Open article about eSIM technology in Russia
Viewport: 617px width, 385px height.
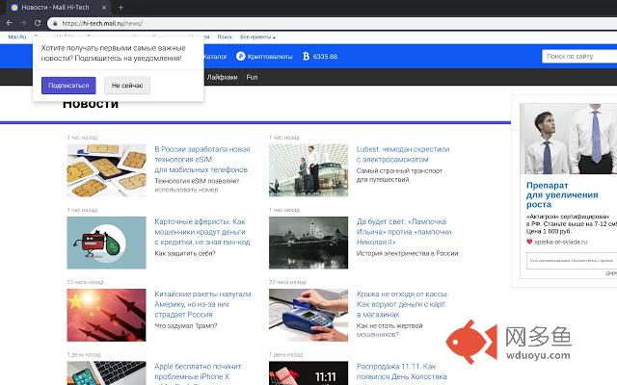(x=201, y=160)
